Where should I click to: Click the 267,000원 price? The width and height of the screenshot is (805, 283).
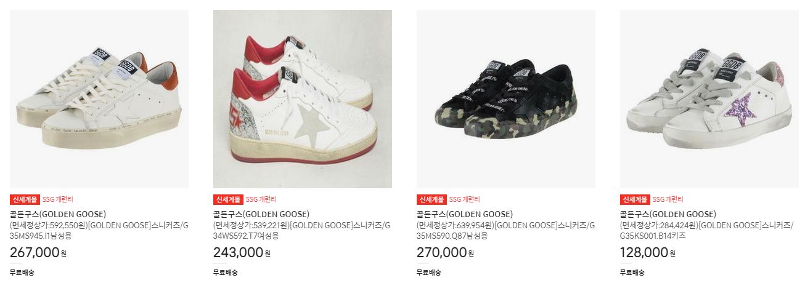[x=38, y=252]
